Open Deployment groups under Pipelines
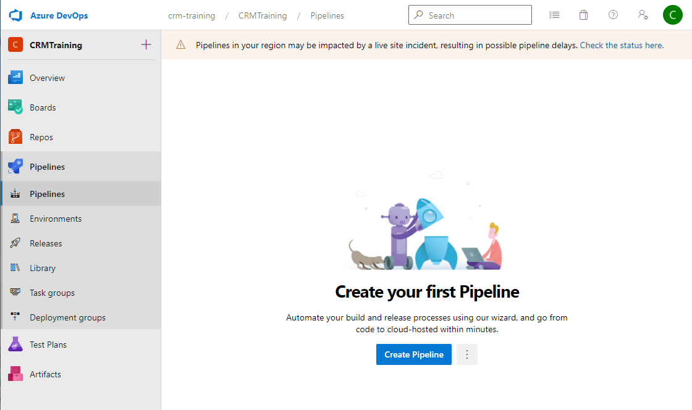 click(x=81, y=317)
